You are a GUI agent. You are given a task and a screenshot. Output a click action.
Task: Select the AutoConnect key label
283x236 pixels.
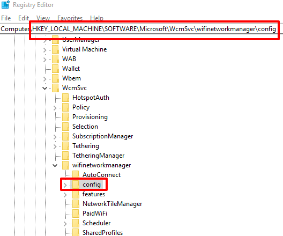[x=102, y=175]
